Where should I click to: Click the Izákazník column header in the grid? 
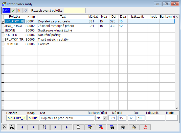(137, 17)
